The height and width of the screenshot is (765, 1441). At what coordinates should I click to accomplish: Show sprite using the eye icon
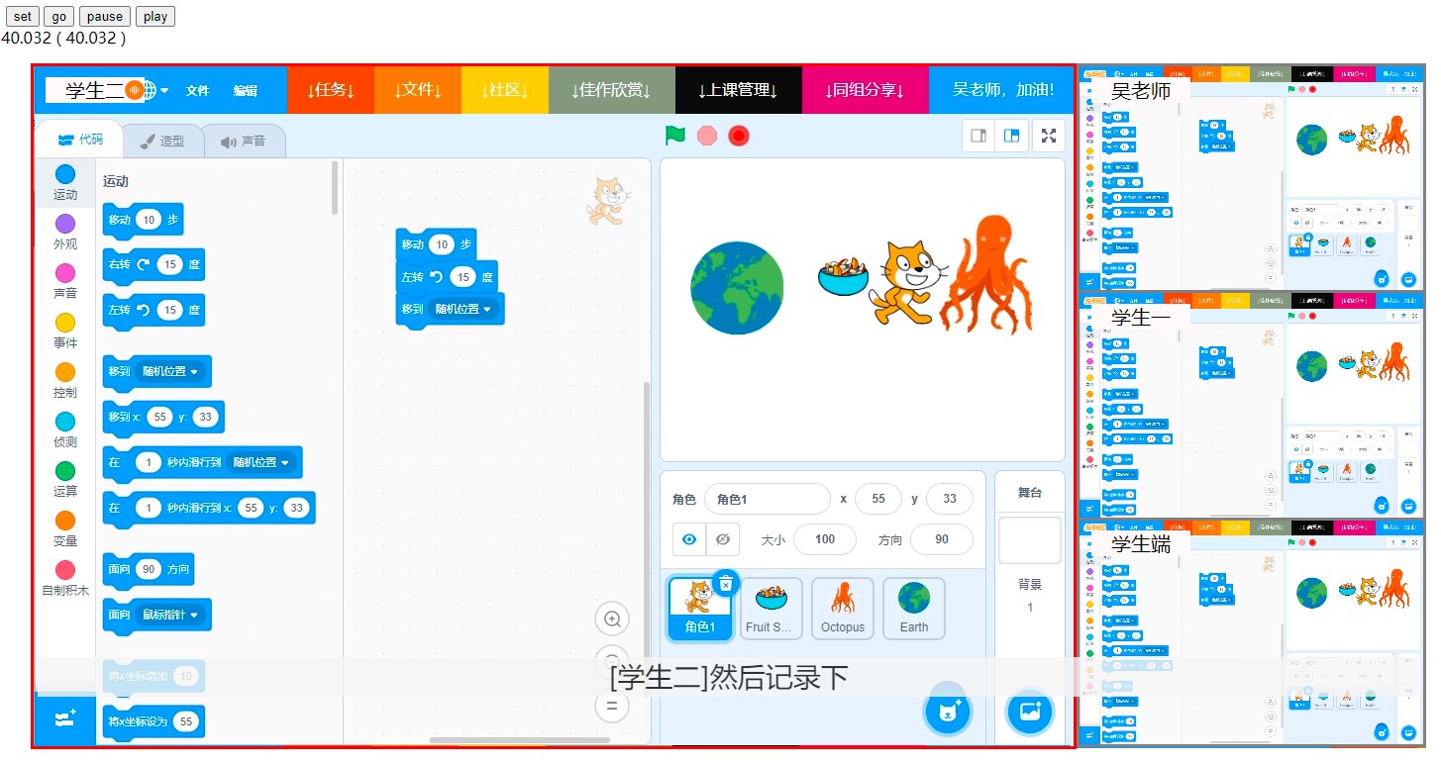pyautogui.click(x=689, y=539)
